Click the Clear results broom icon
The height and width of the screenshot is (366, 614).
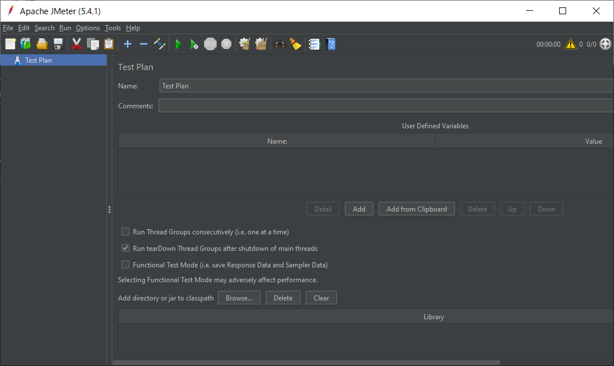(245, 44)
